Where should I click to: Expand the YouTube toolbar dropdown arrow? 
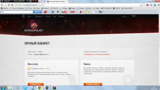click(x=68, y=12)
